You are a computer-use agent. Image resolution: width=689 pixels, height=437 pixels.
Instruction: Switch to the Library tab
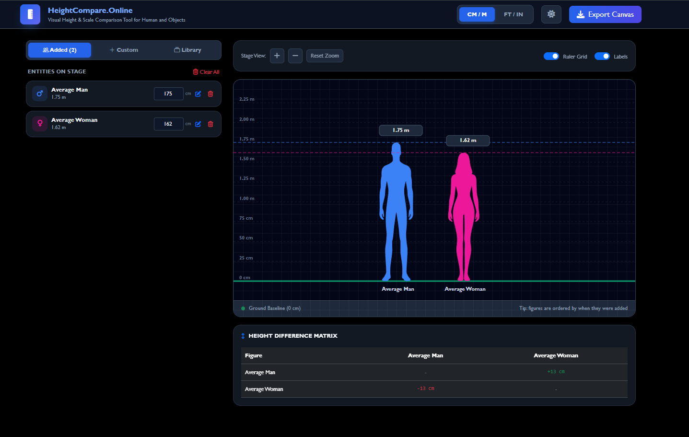pyautogui.click(x=187, y=50)
